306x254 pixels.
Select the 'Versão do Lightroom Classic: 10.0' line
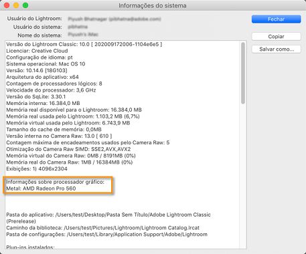click(84, 44)
